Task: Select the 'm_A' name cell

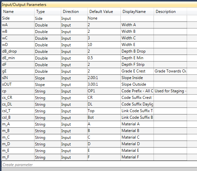Action: [18, 124]
